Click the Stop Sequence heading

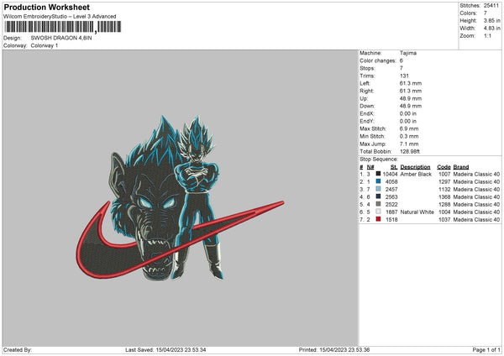(x=379, y=160)
